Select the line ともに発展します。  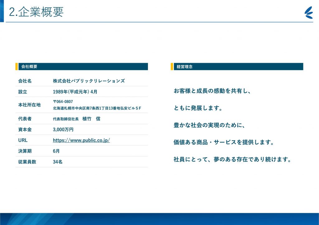[198, 108]
